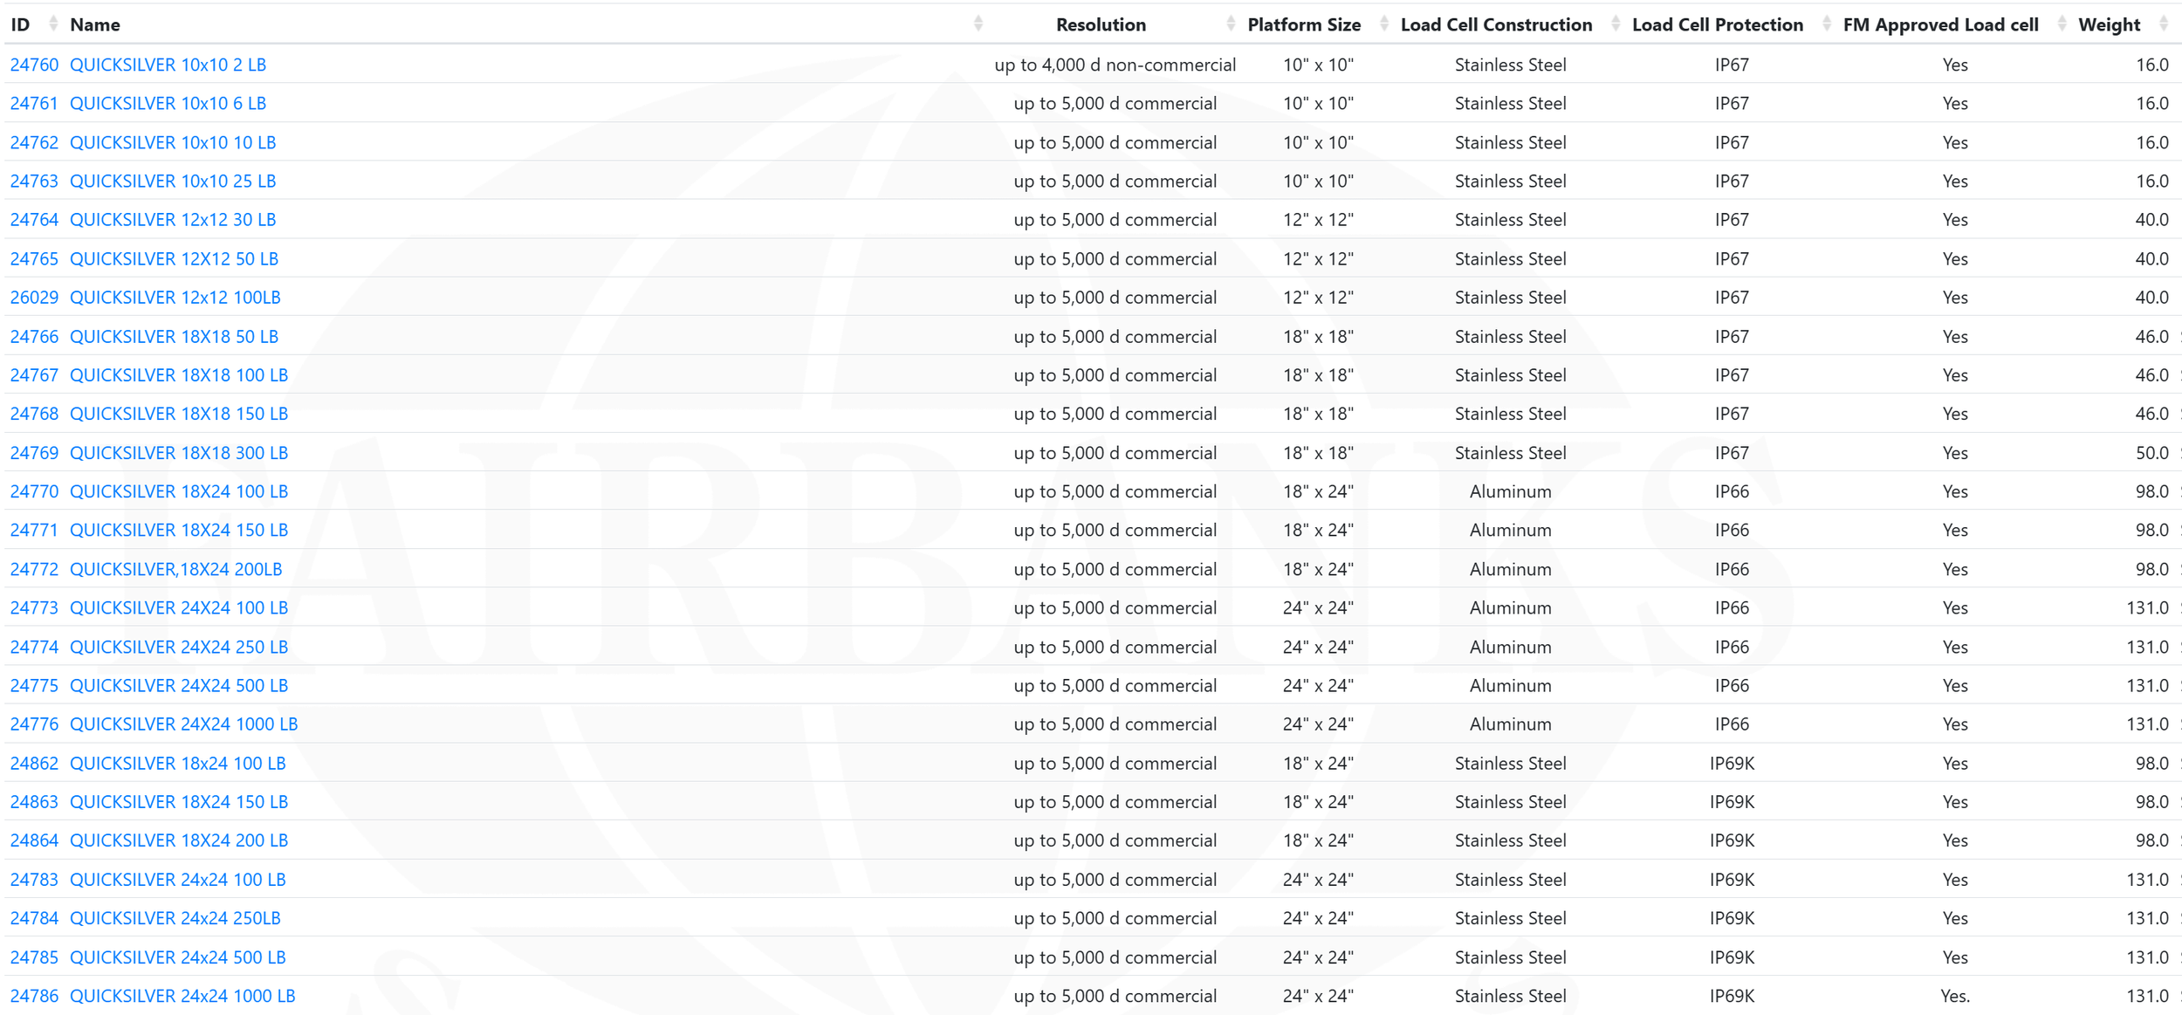Open QUICKSILVER 18X24 150 LB link for ID 24771
Viewport: 2182px width, 1015px height.
179,530
